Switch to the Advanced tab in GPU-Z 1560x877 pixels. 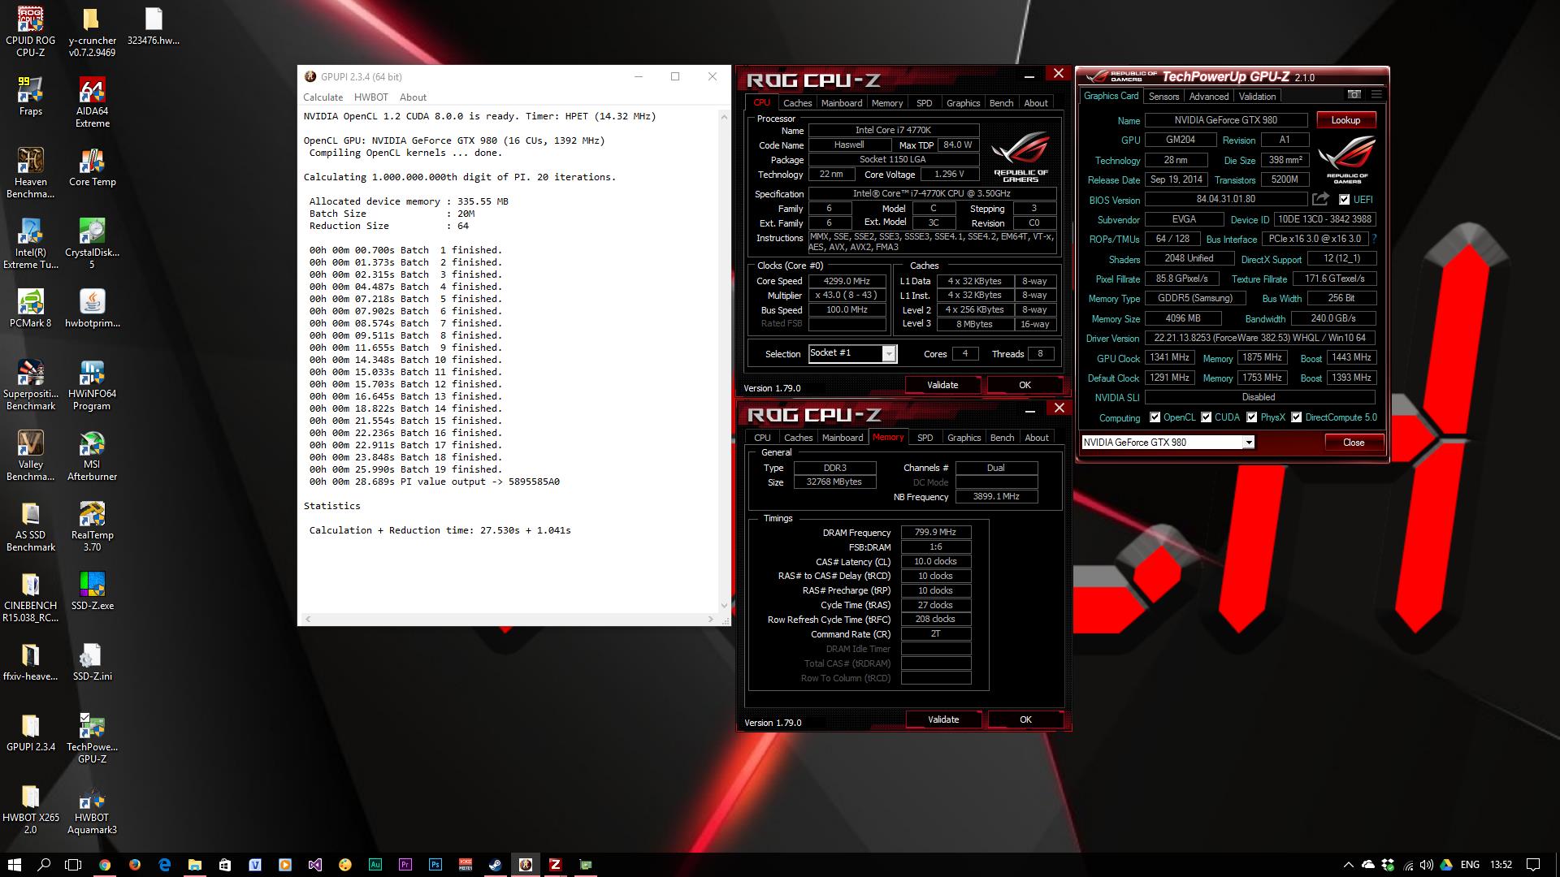click(x=1209, y=96)
